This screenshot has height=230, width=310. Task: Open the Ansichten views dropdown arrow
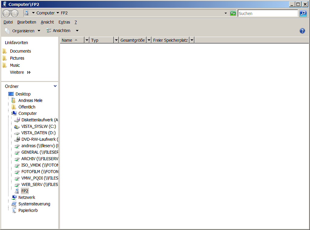pos(77,31)
